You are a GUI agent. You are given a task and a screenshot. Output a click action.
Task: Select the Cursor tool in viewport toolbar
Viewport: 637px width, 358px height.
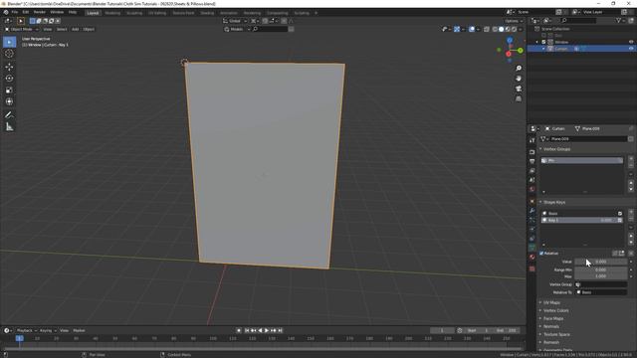(9, 54)
